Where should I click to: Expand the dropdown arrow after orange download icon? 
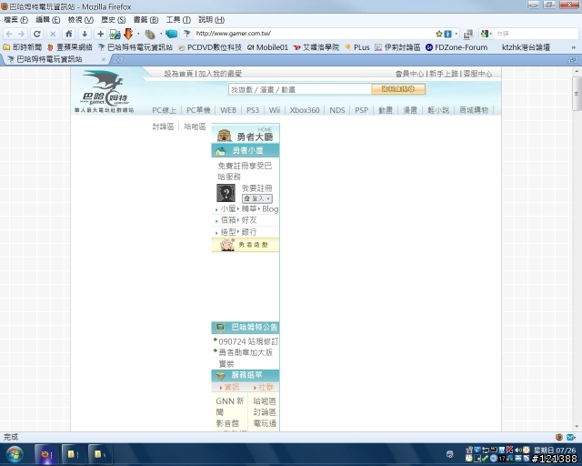[138, 34]
